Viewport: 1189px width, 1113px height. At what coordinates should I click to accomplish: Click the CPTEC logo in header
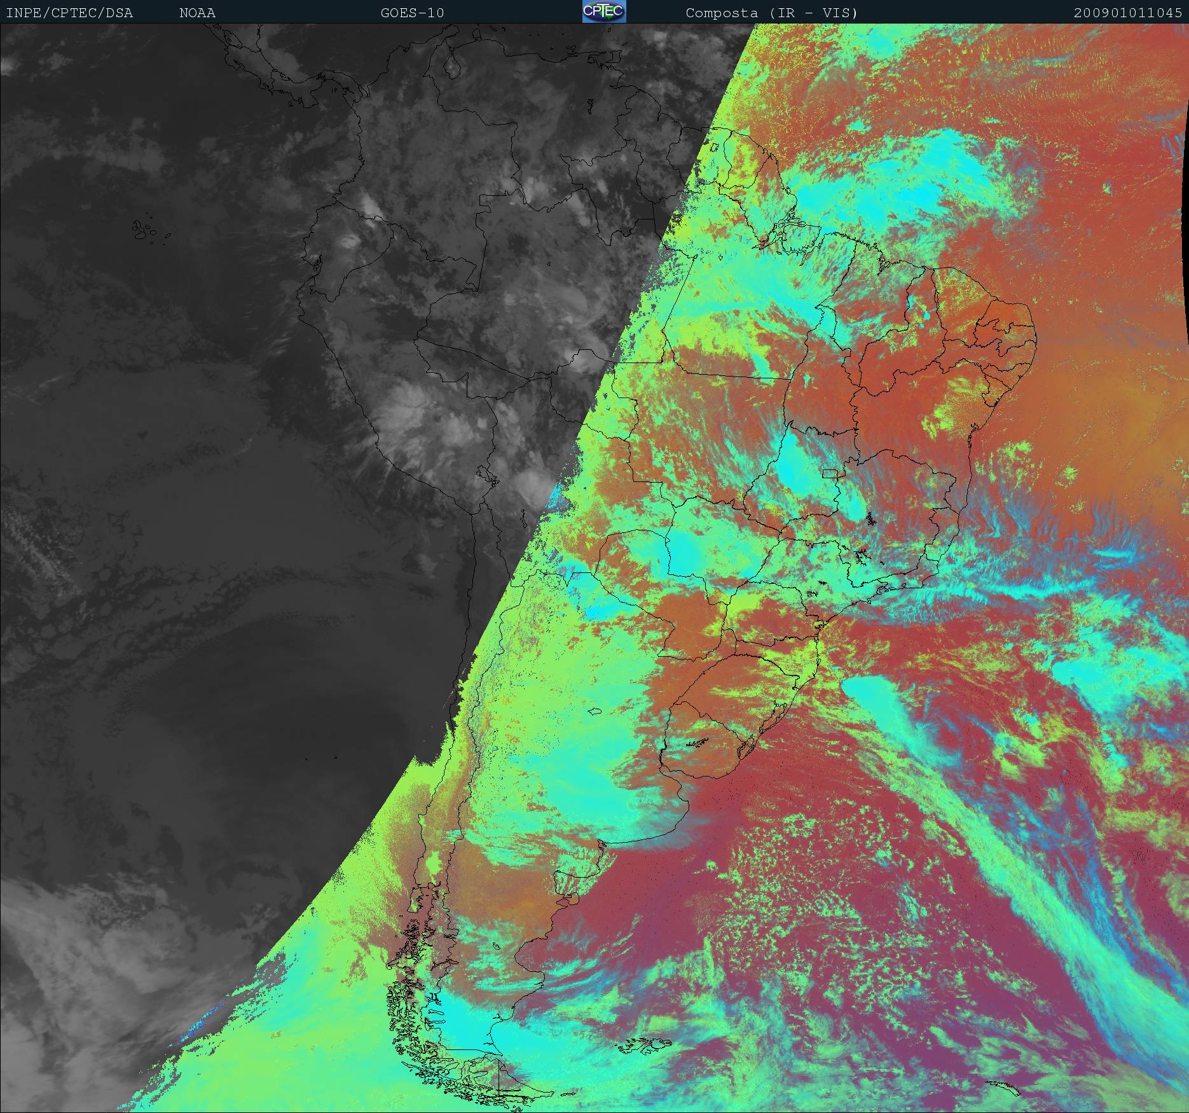tap(604, 11)
